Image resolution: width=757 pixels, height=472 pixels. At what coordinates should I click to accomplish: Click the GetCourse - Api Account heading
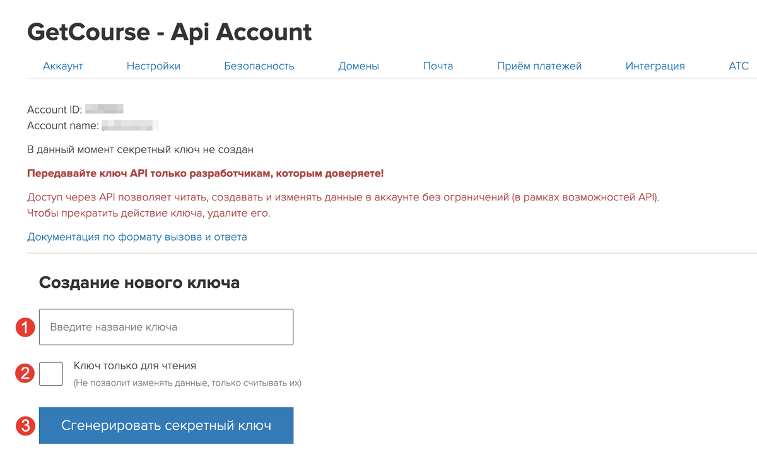click(169, 32)
